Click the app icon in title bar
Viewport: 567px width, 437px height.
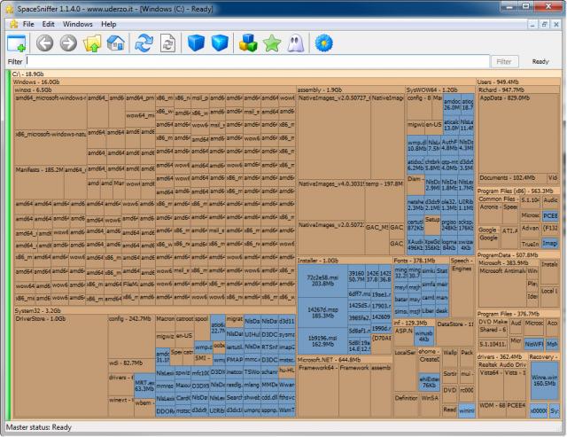(x=10, y=9)
